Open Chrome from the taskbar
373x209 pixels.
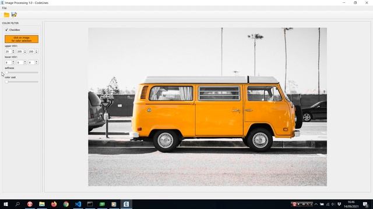pyautogui.click(x=66, y=204)
